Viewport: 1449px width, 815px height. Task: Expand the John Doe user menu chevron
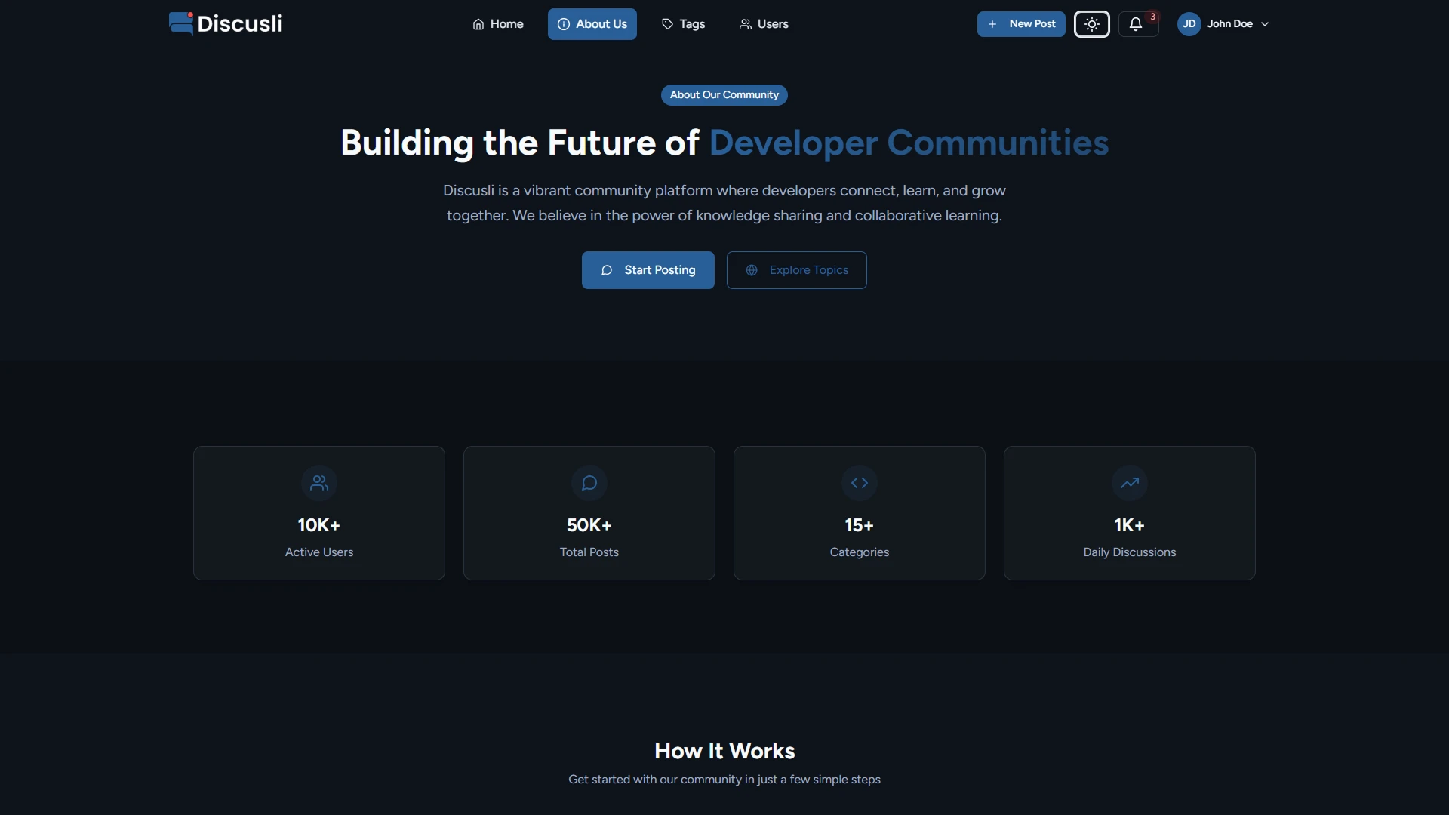(x=1265, y=24)
